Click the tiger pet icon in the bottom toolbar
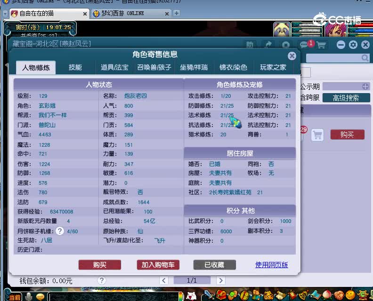373x301 pixels. [268, 295]
